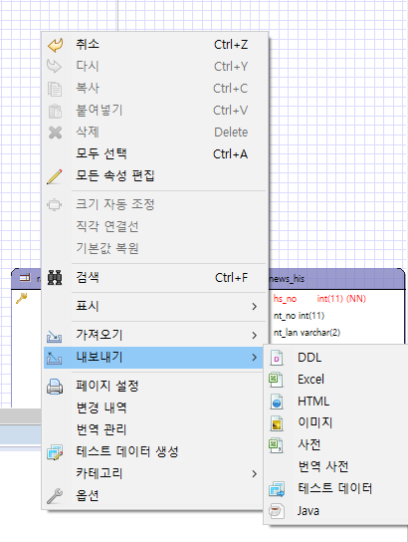Expand the 내보내기 submenu arrow
The width and height of the screenshot is (408, 542).
coord(255,358)
